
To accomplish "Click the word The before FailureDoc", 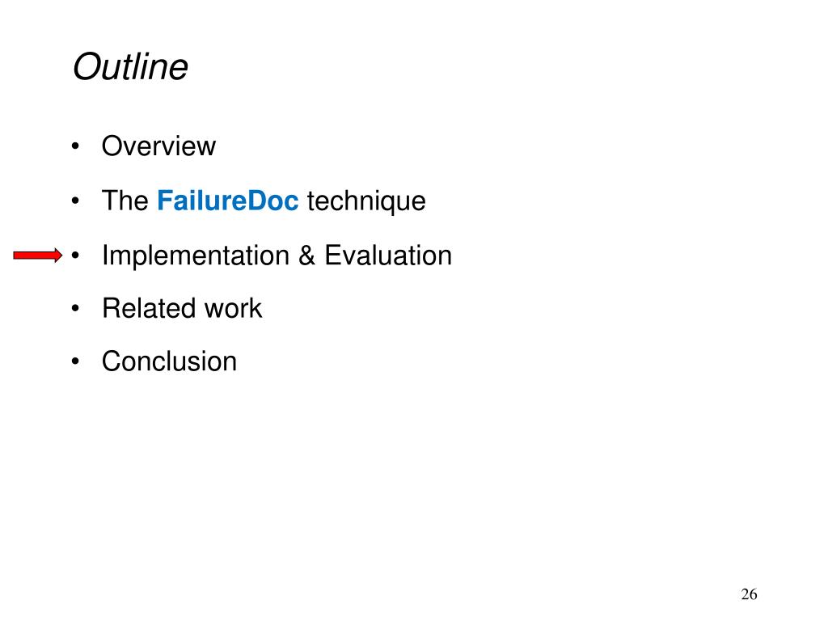I will click(x=125, y=201).
